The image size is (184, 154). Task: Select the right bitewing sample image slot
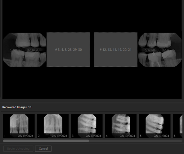coord(160,50)
